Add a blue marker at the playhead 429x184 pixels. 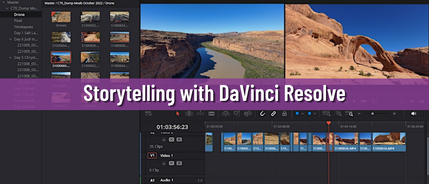click(x=309, y=113)
